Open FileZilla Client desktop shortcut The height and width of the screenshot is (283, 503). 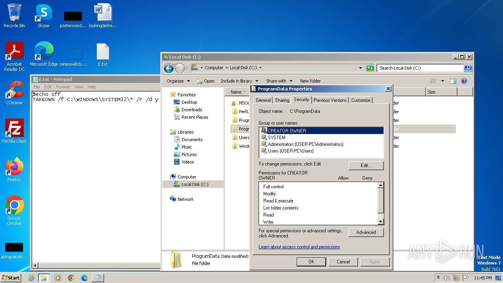(x=14, y=131)
